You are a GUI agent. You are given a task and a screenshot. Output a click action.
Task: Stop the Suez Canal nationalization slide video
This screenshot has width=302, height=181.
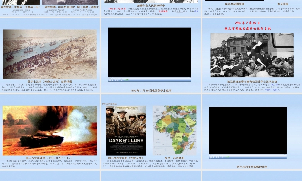tap(113, 80)
